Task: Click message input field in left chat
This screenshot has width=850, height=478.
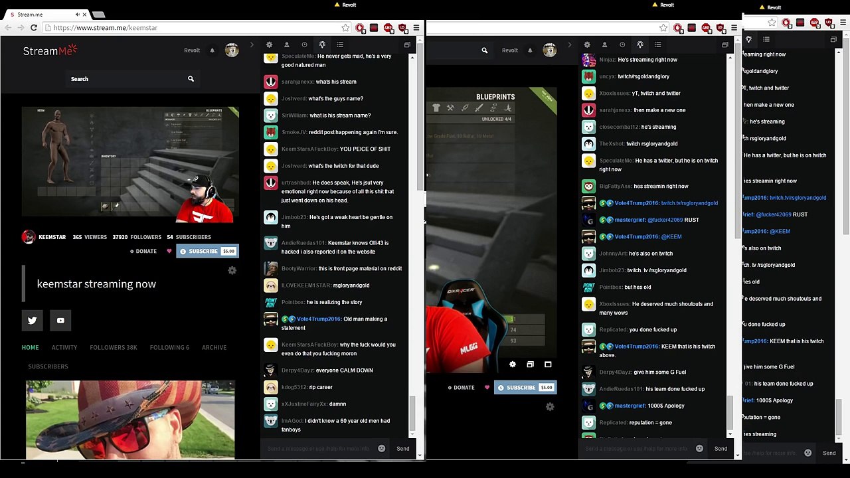Action: [319, 449]
